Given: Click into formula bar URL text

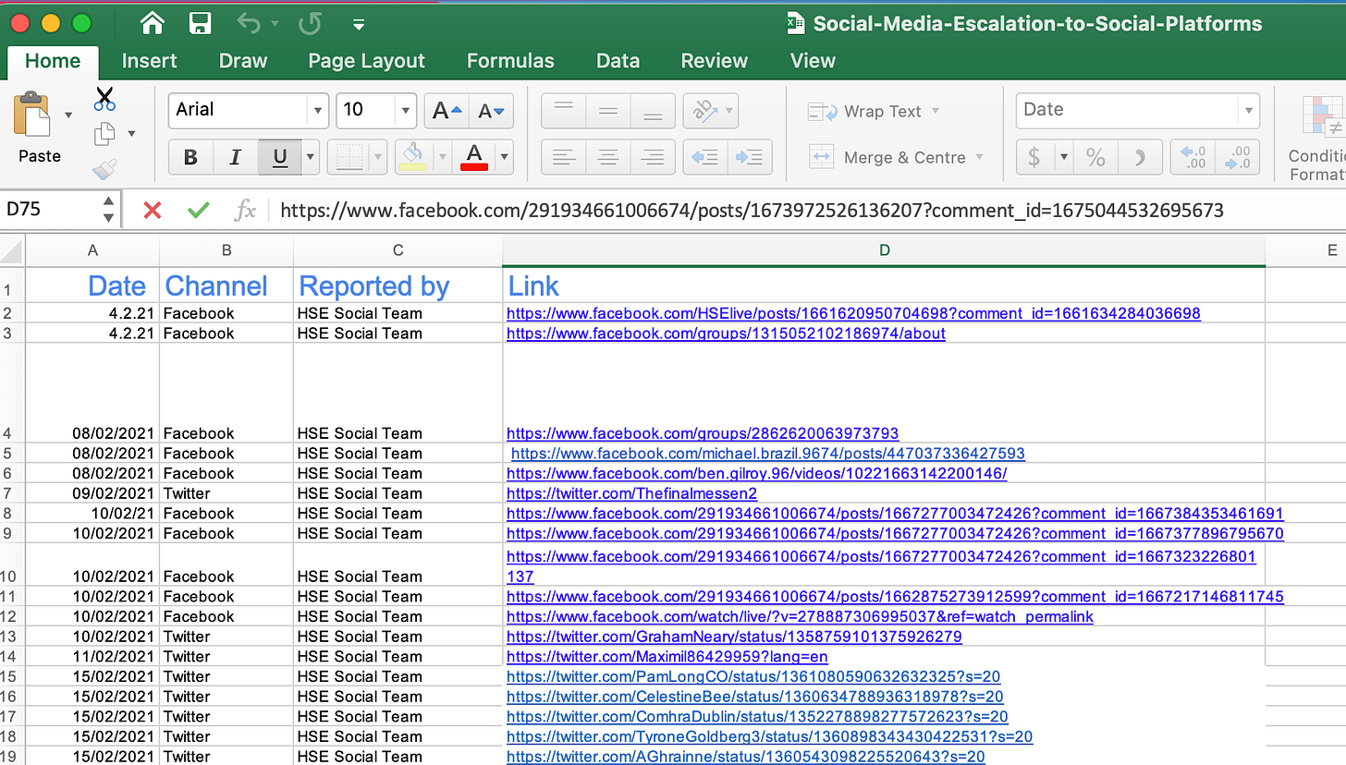Looking at the screenshot, I should pyautogui.click(x=752, y=210).
